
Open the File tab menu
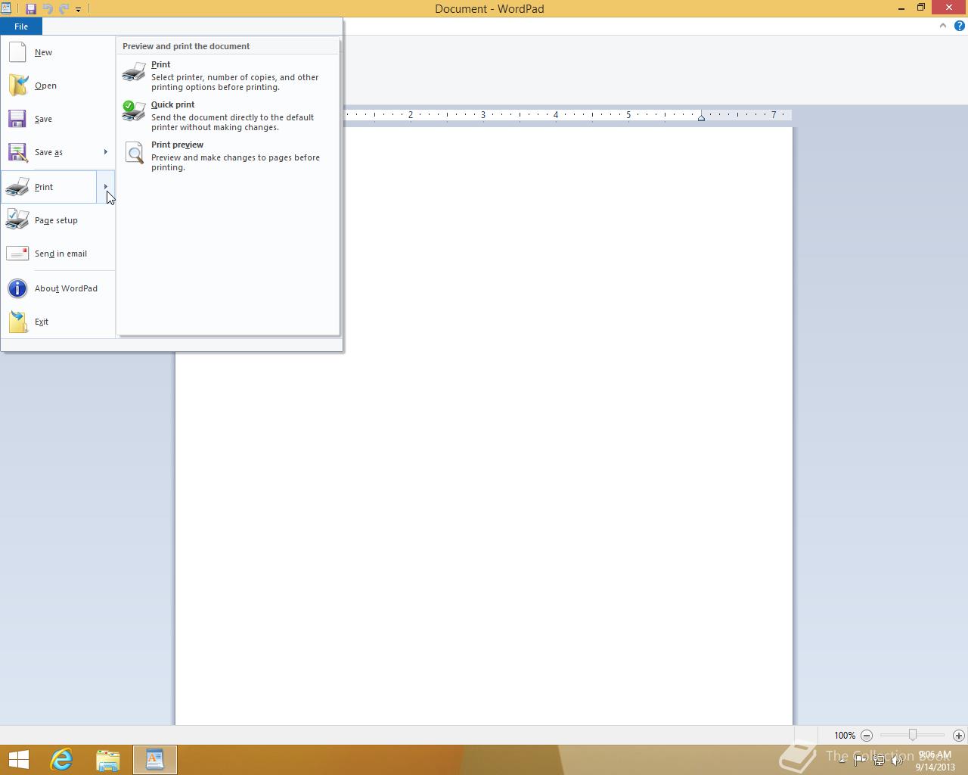tap(21, 26)
